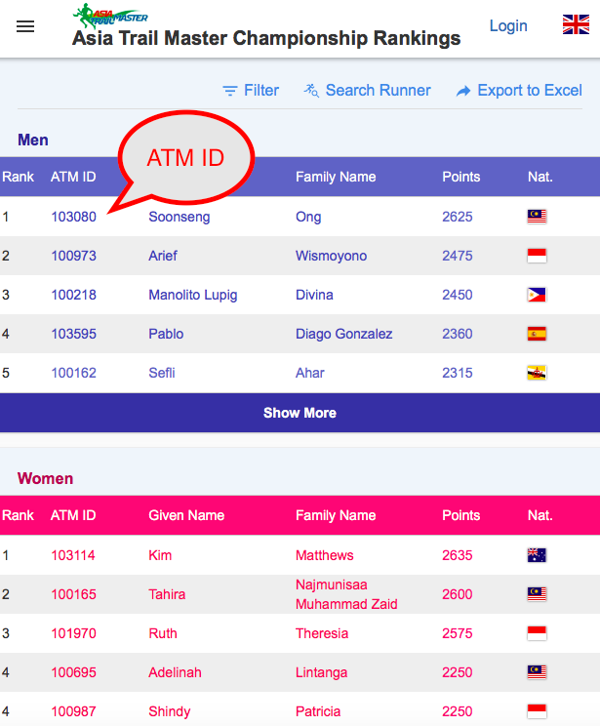Click the Search Runner icon
The width and height of the screenshot is (600, 726).
pyautogui.click(x=311, y=91)
